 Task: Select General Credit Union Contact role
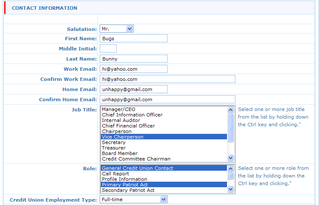pyautogui.click(x=164, y=168)
